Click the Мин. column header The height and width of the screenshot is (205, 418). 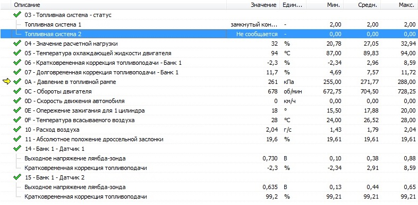(x=325, y=5)
